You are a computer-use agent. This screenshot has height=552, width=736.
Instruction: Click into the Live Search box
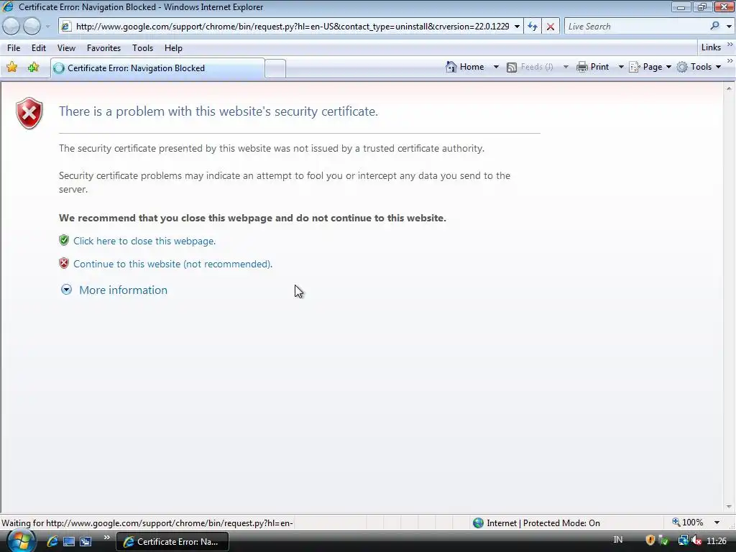tap(635, 27)
